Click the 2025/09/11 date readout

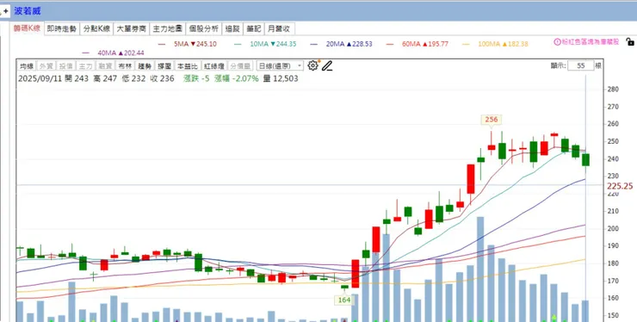40,78
